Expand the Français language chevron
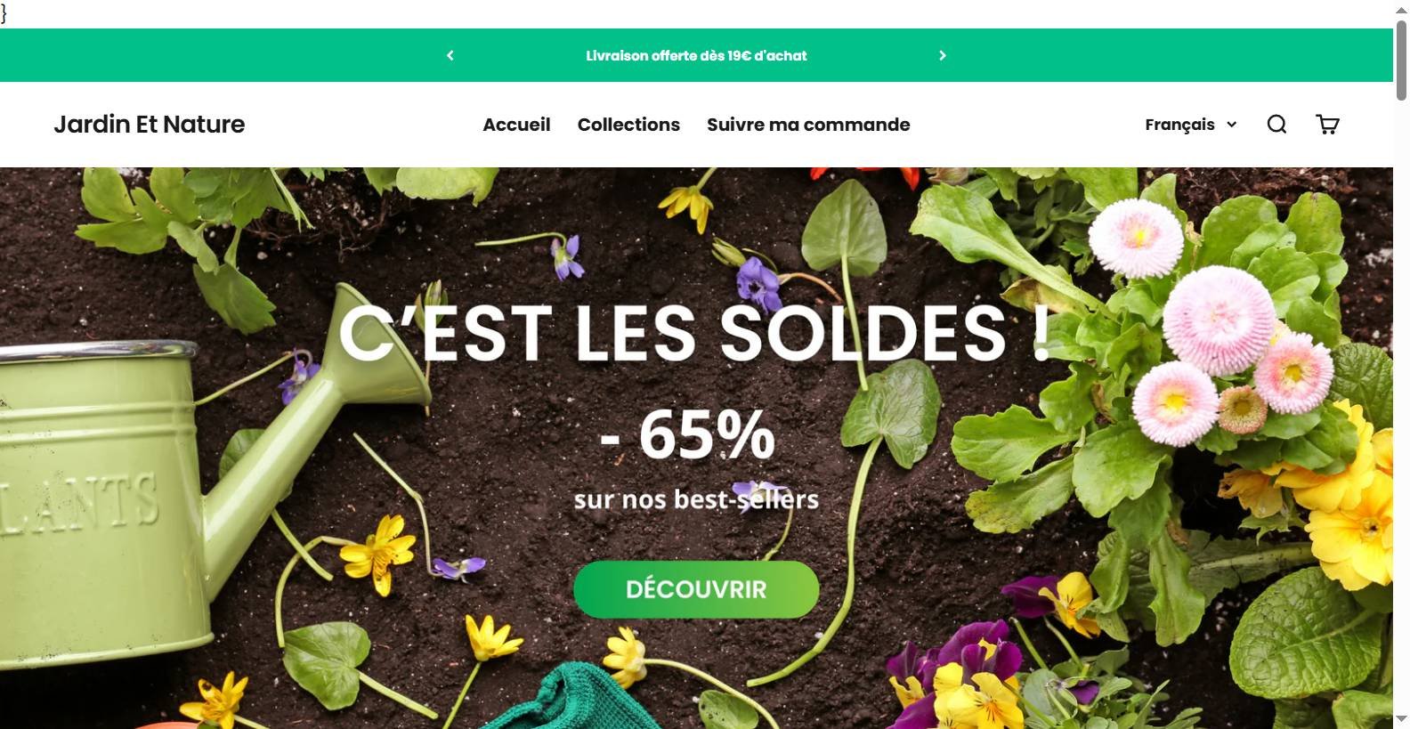The image size is (1410, 729). (x=1232, y=125)
